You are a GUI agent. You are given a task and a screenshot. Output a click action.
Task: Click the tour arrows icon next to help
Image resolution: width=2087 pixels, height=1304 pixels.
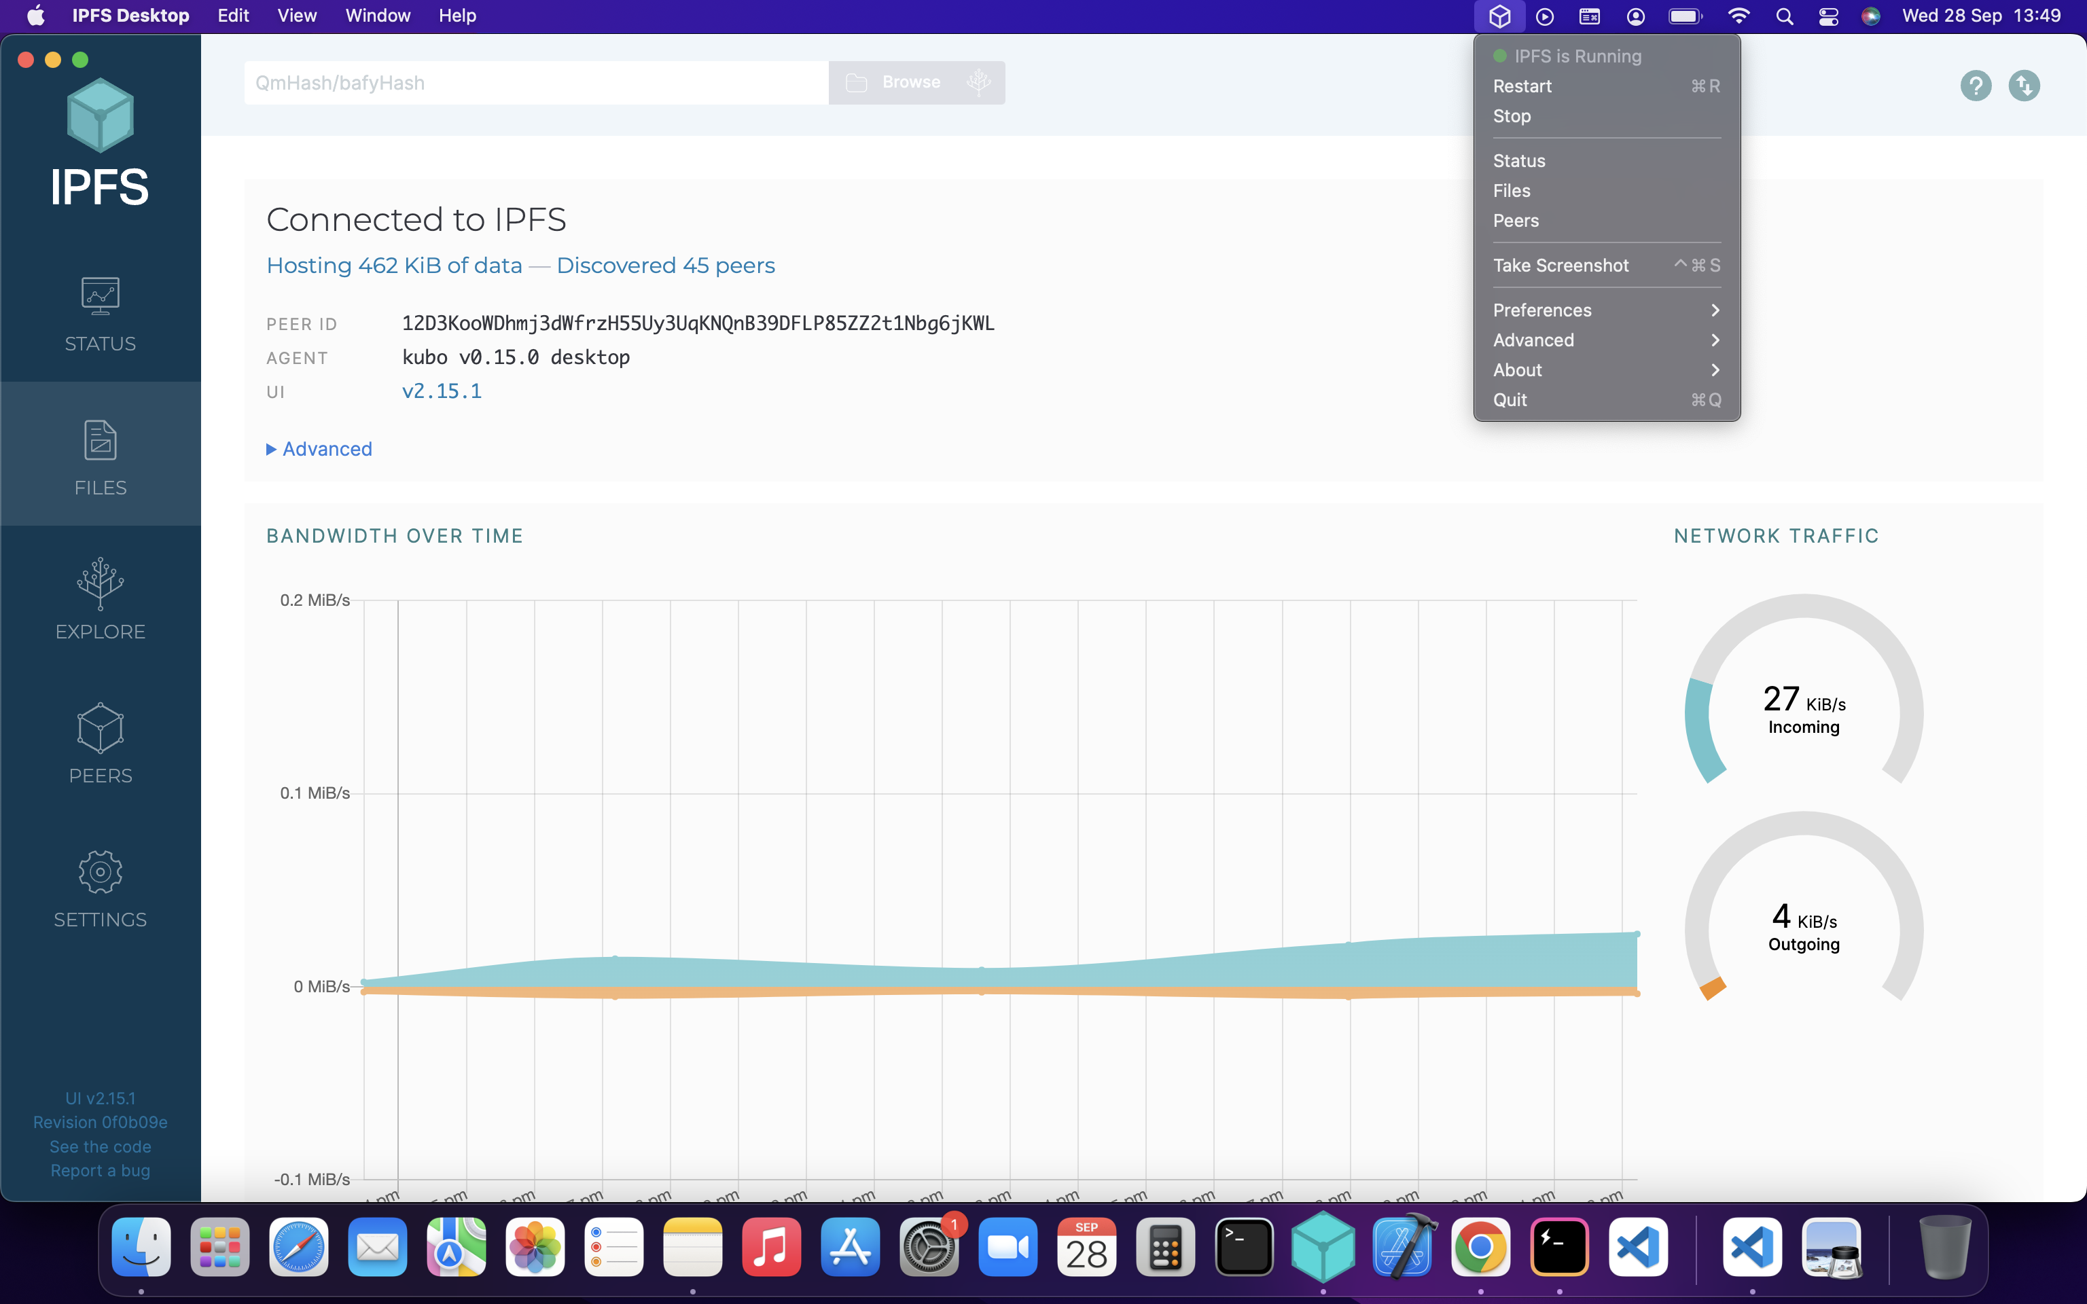point(2023,84)
